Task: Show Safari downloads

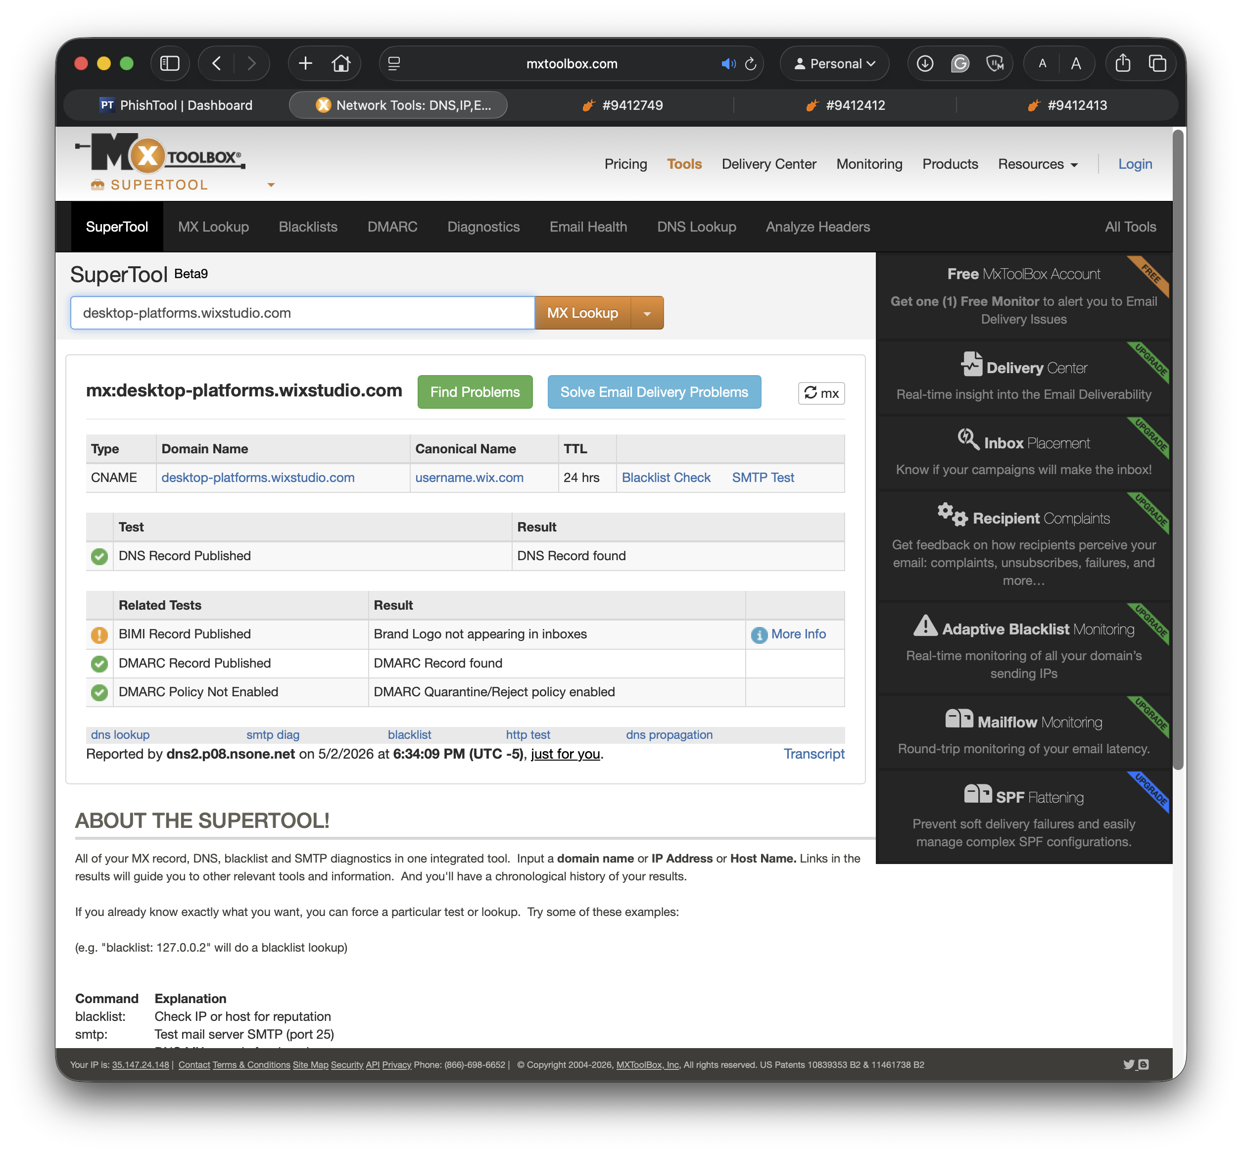Action: point(925,64)
